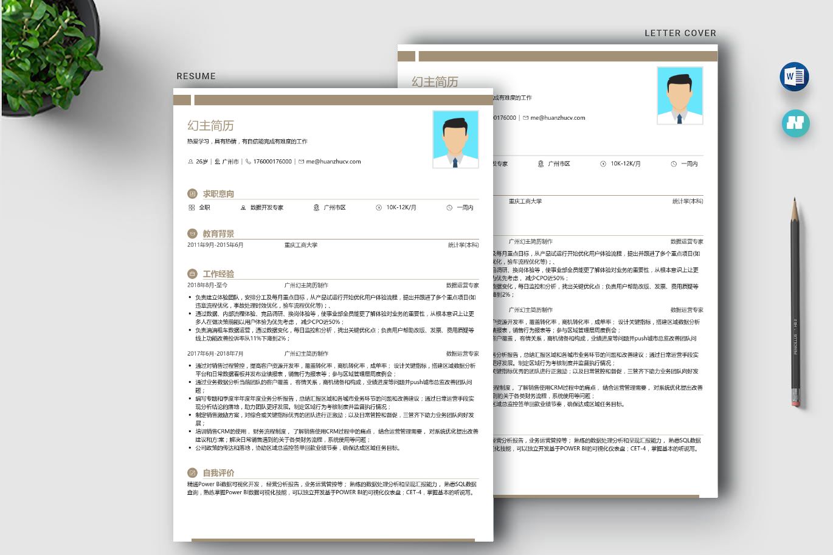
Task: Click the 工作经验 heading text
Action: [x=218, y=274]
